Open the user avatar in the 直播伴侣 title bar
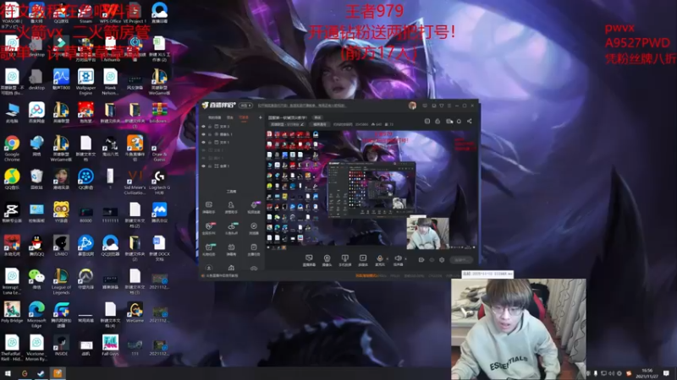 pyautogui.click(x=412, y=106)
